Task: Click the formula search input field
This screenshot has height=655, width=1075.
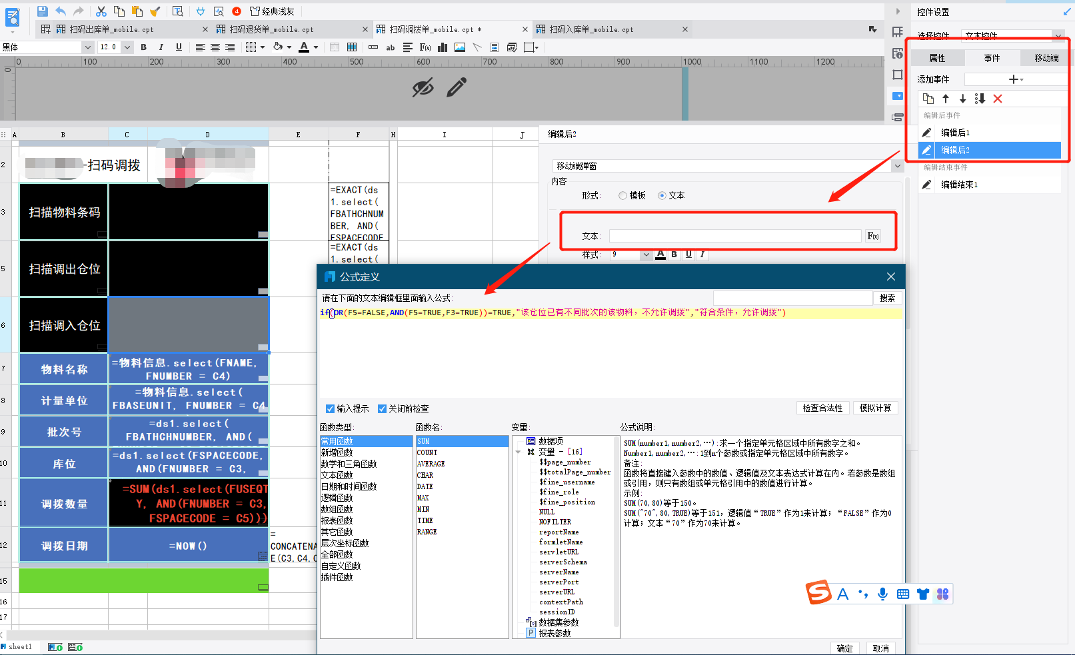Action: tap(792, 298)
